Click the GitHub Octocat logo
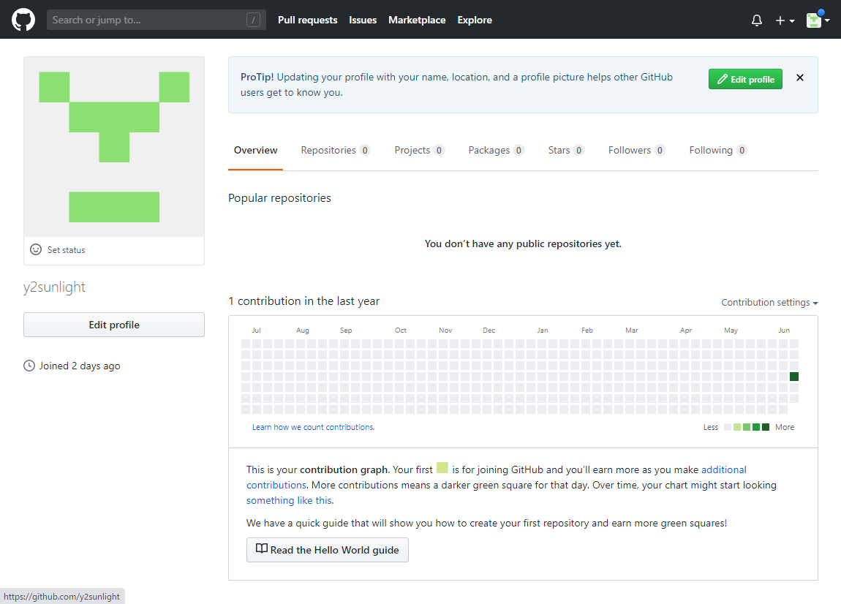 pyautogui.click(x=23, y=20)
